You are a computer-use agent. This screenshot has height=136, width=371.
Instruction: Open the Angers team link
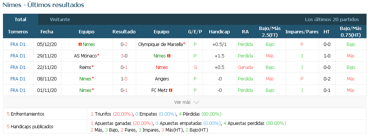[162, 79]
